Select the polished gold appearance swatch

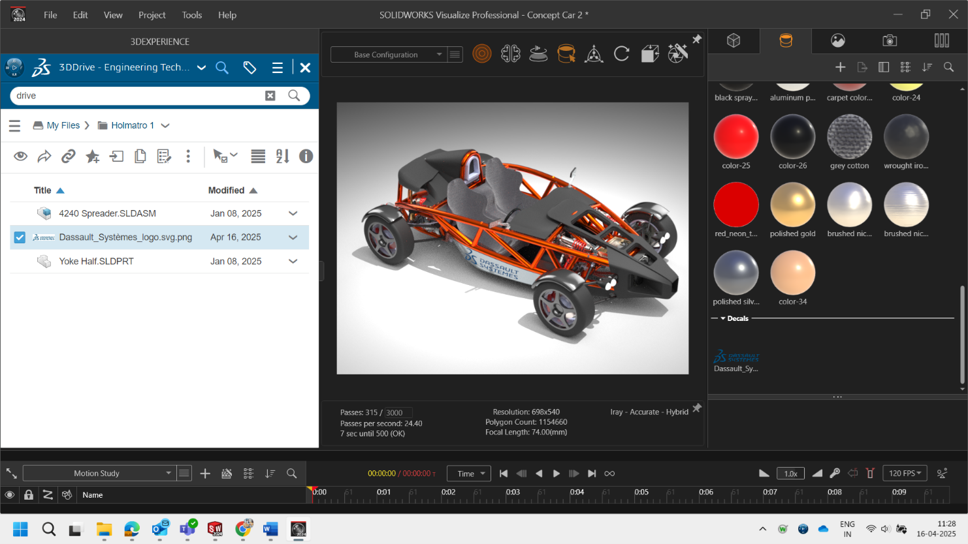(792, 205)
